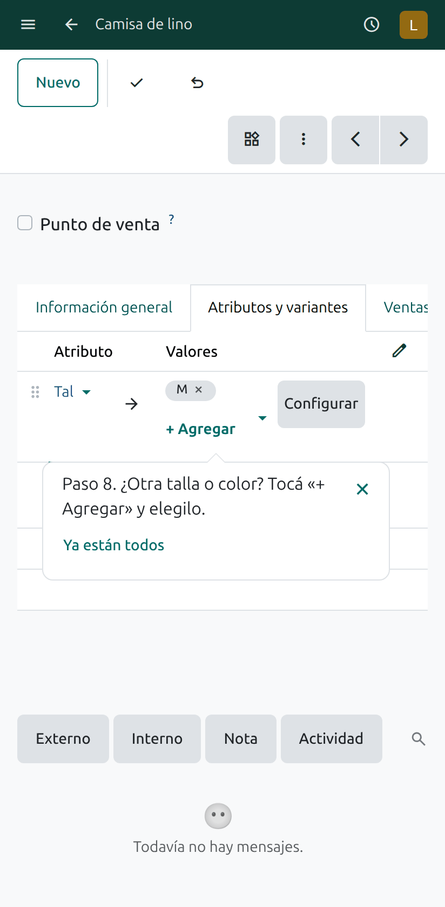Open the three-dot actions menu
This screenshot has height=907, width=445.
tap(304, 139)
